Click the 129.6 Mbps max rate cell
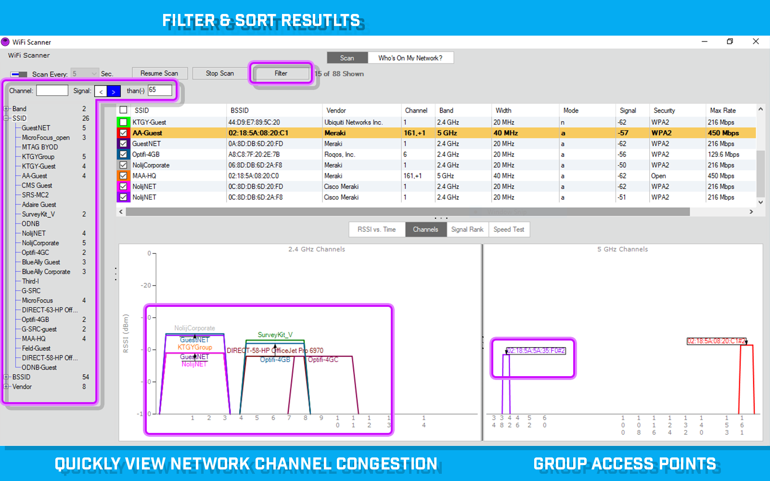The image size is (770, 481). (724, 154)
